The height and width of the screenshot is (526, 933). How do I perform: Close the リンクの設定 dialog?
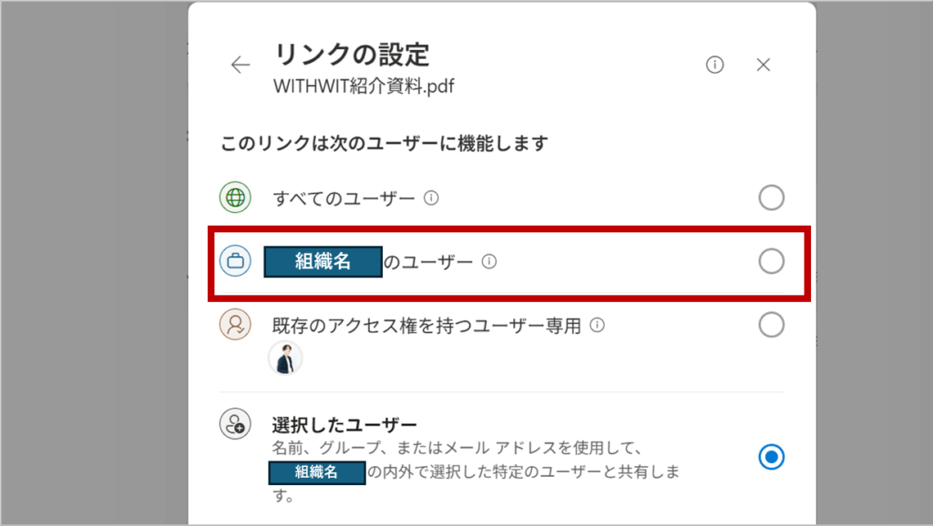tap(764, 65)
